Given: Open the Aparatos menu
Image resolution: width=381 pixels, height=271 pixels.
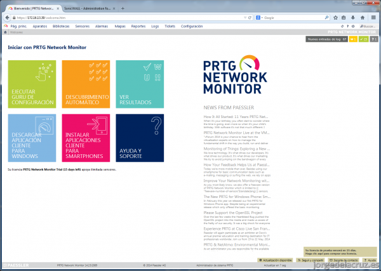Looking at the screenshot, I should [x=40, y=26].
